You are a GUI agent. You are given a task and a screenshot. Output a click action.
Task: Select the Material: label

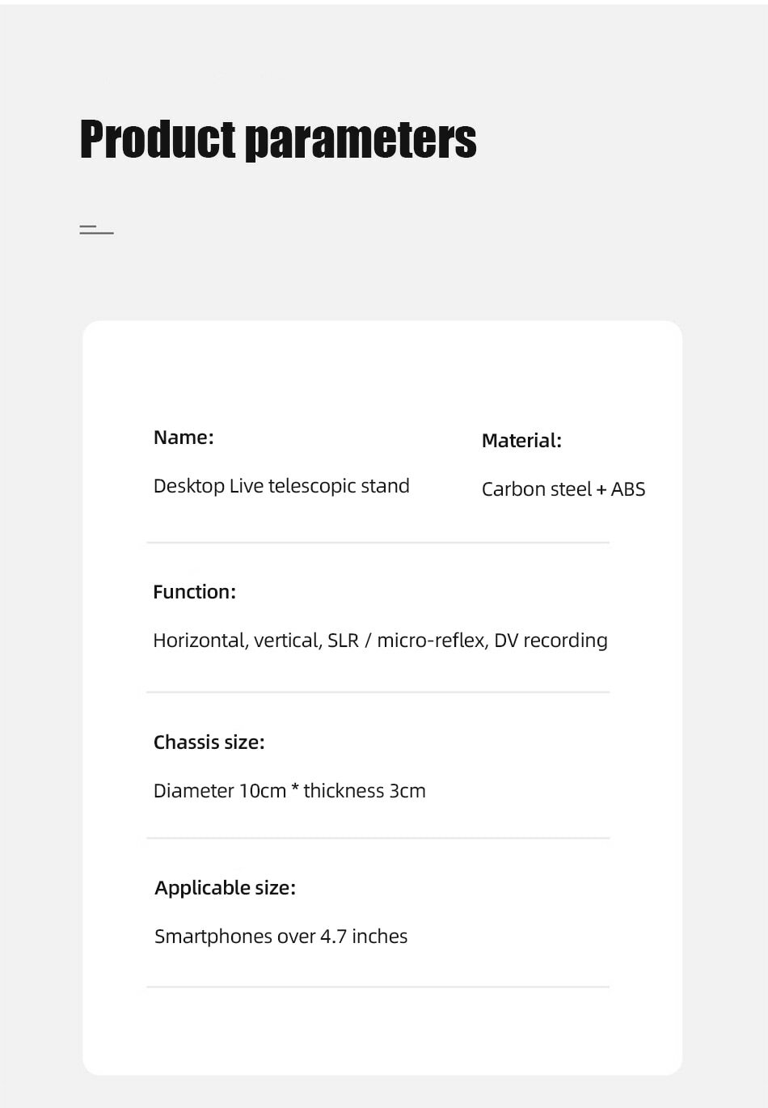(x=521, y=441)
